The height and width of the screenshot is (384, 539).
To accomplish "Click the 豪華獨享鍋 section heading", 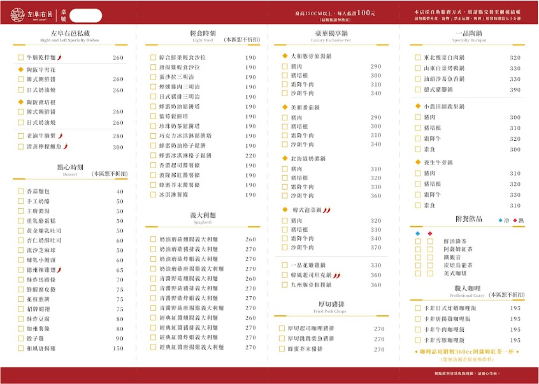I will click(331, 33).
